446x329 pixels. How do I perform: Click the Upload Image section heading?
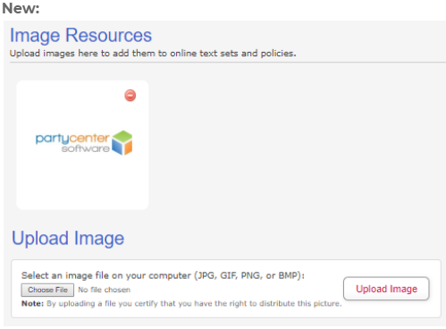(x=68, y=239)
